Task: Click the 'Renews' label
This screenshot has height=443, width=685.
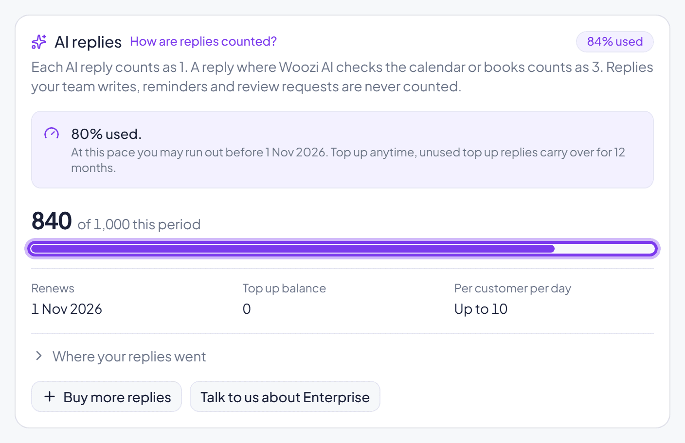Action: pyautogui.click(x=53, y=289)
